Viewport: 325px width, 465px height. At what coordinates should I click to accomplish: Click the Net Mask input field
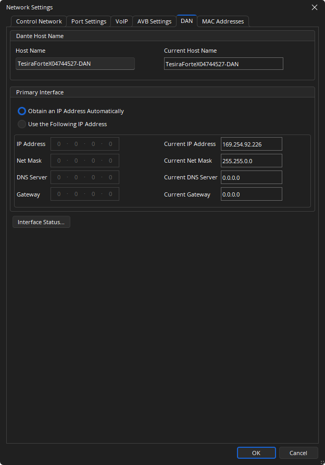84,161
